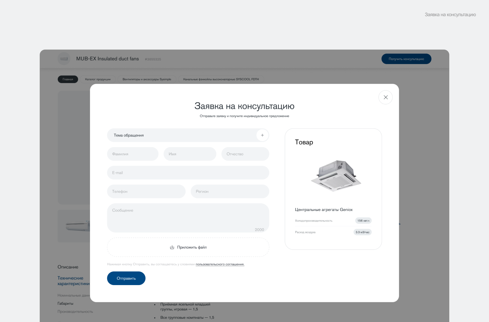This screenshot has width=489, height=322.
Task: Click the Получить консультацию header button
Action: (x=406, y=59)
